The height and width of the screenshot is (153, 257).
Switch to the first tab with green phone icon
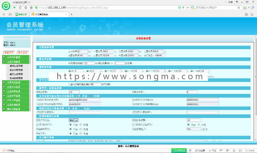click(x=21, y=14)
